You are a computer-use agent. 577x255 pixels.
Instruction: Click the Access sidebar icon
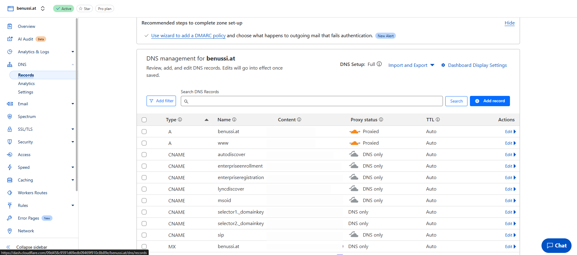(x=10, y=155)
